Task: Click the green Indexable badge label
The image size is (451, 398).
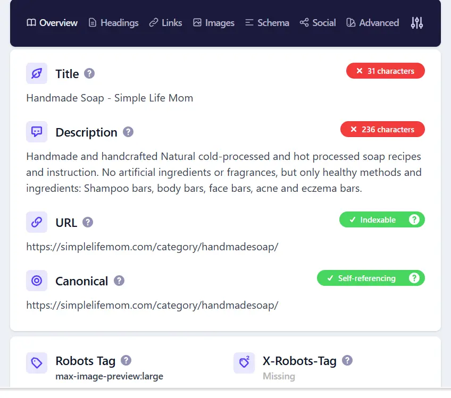Action: (378, 220)
